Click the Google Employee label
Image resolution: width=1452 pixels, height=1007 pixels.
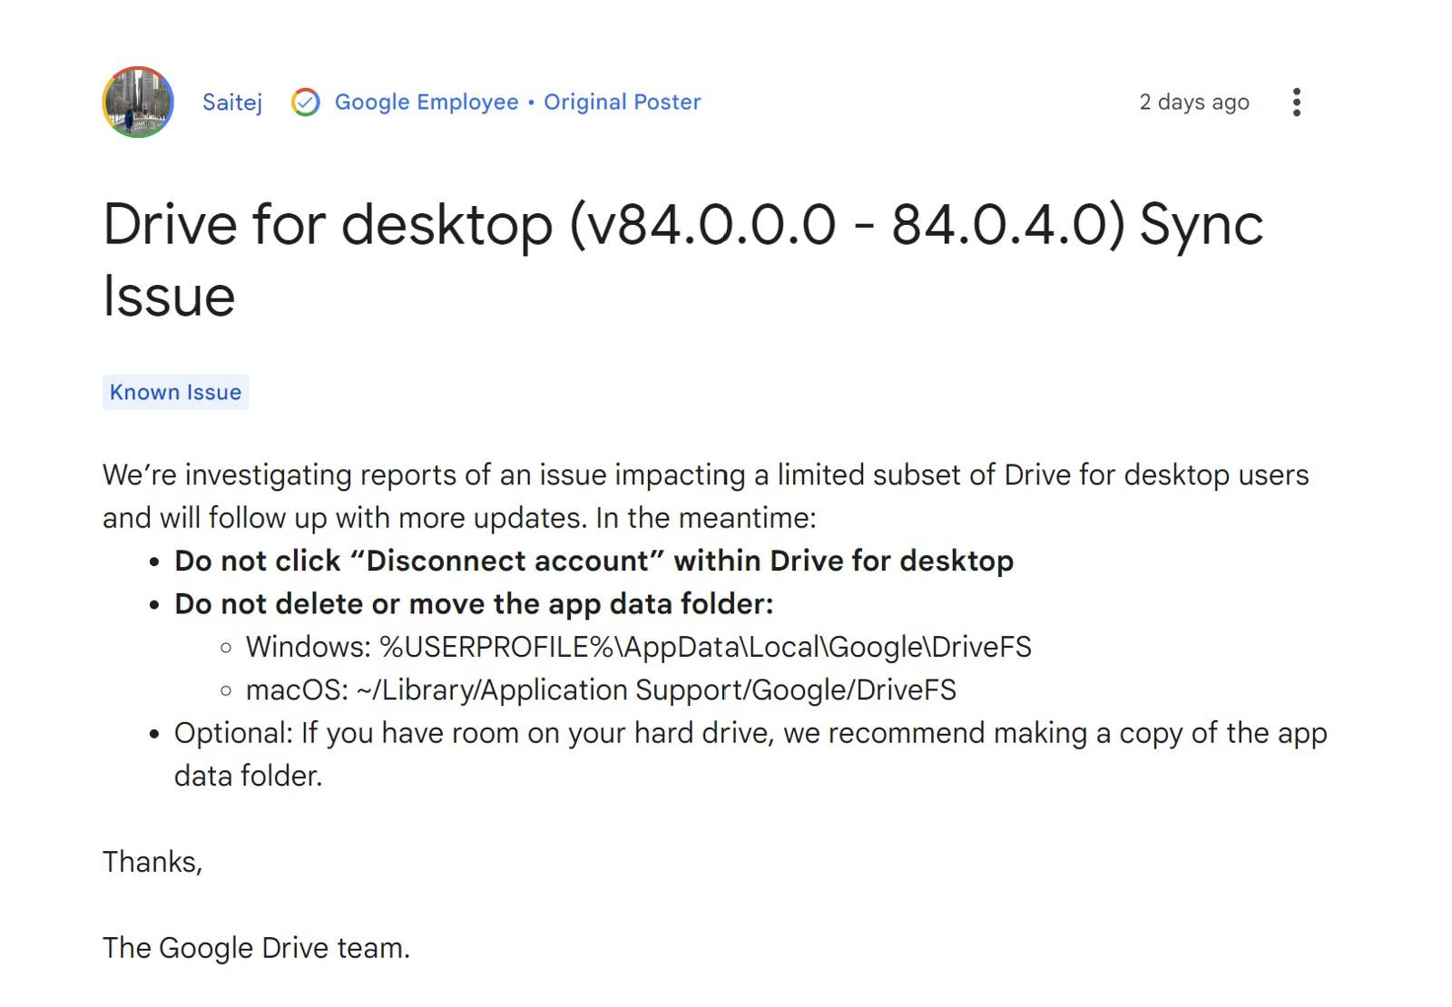[x=427, y=103]
